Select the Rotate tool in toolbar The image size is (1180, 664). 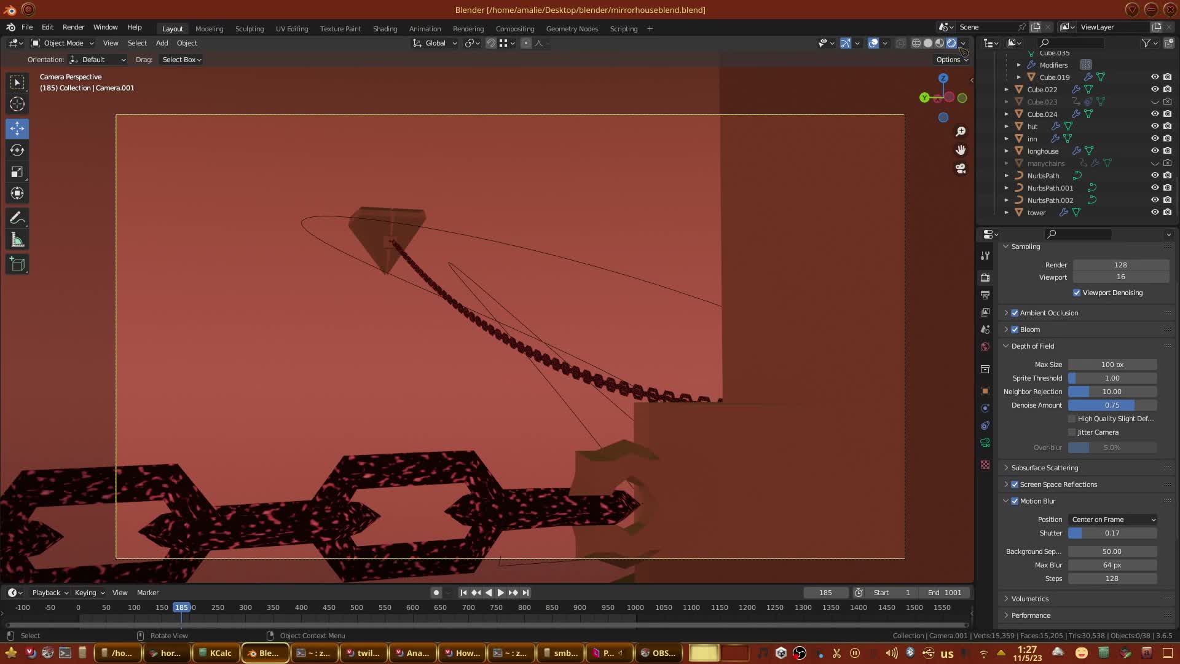point(17,150)
